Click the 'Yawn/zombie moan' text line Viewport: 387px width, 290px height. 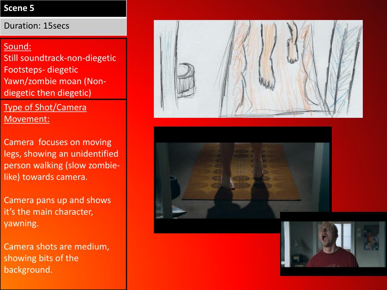pyautogui.click(x=55, y=87)
